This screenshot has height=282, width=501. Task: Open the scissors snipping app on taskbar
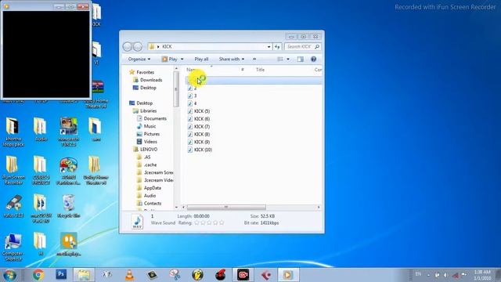pos(175,275)
